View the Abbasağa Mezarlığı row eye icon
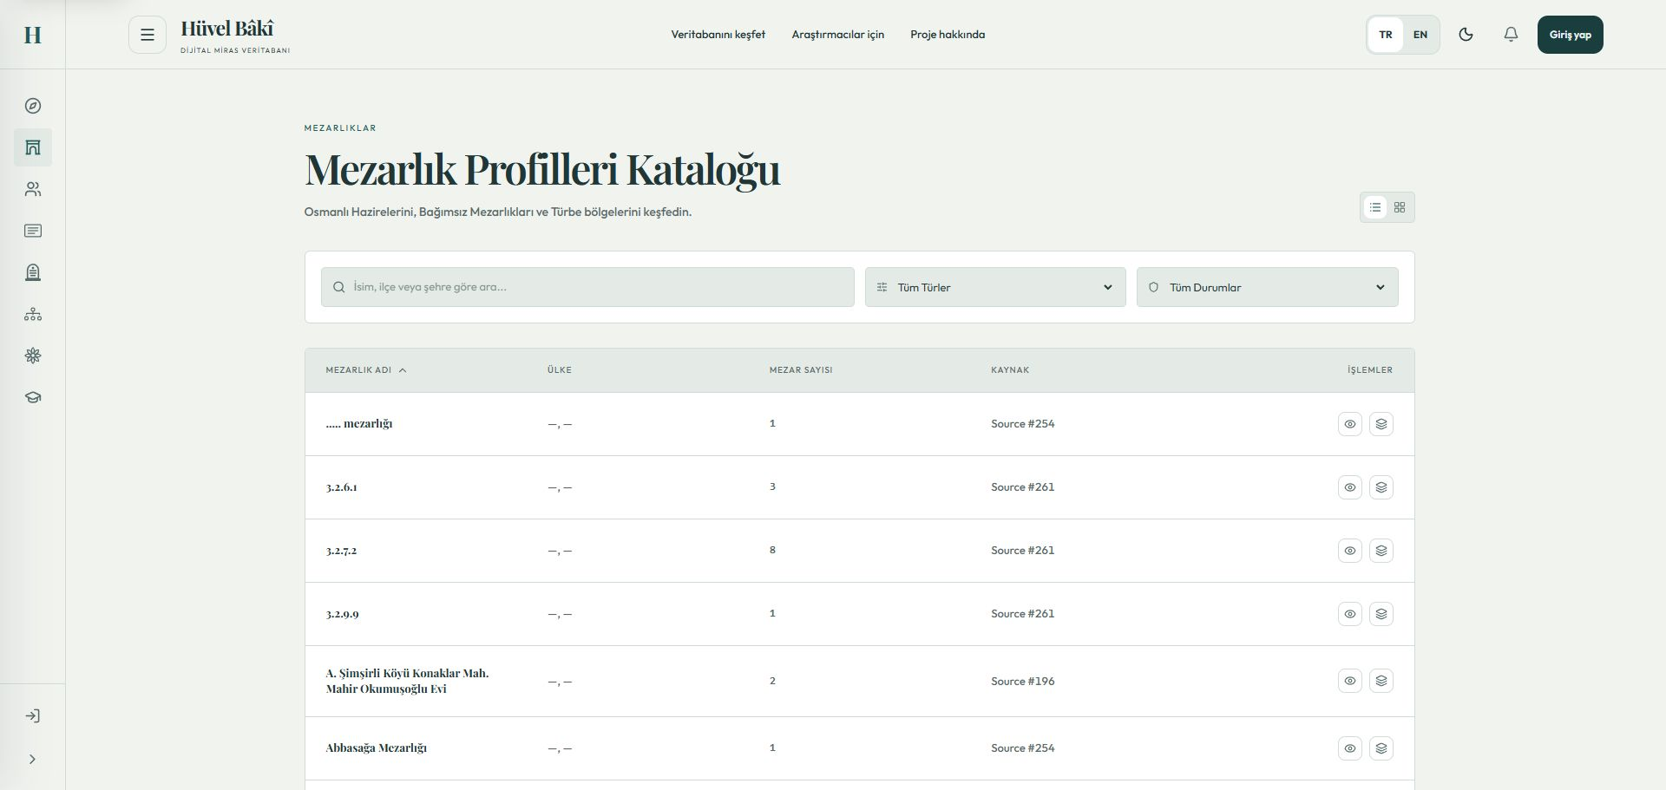Image resolution: width=1666 pixels, height=790 pixels. [1350, 748]
